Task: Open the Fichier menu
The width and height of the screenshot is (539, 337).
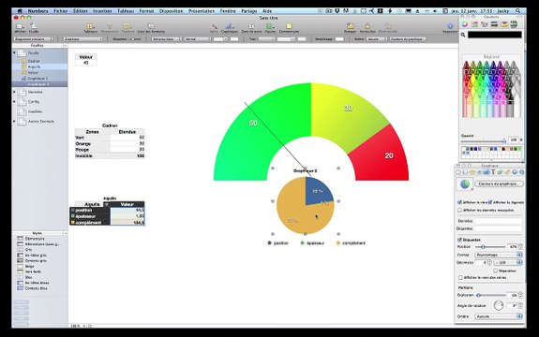Action: coord(61,11)
